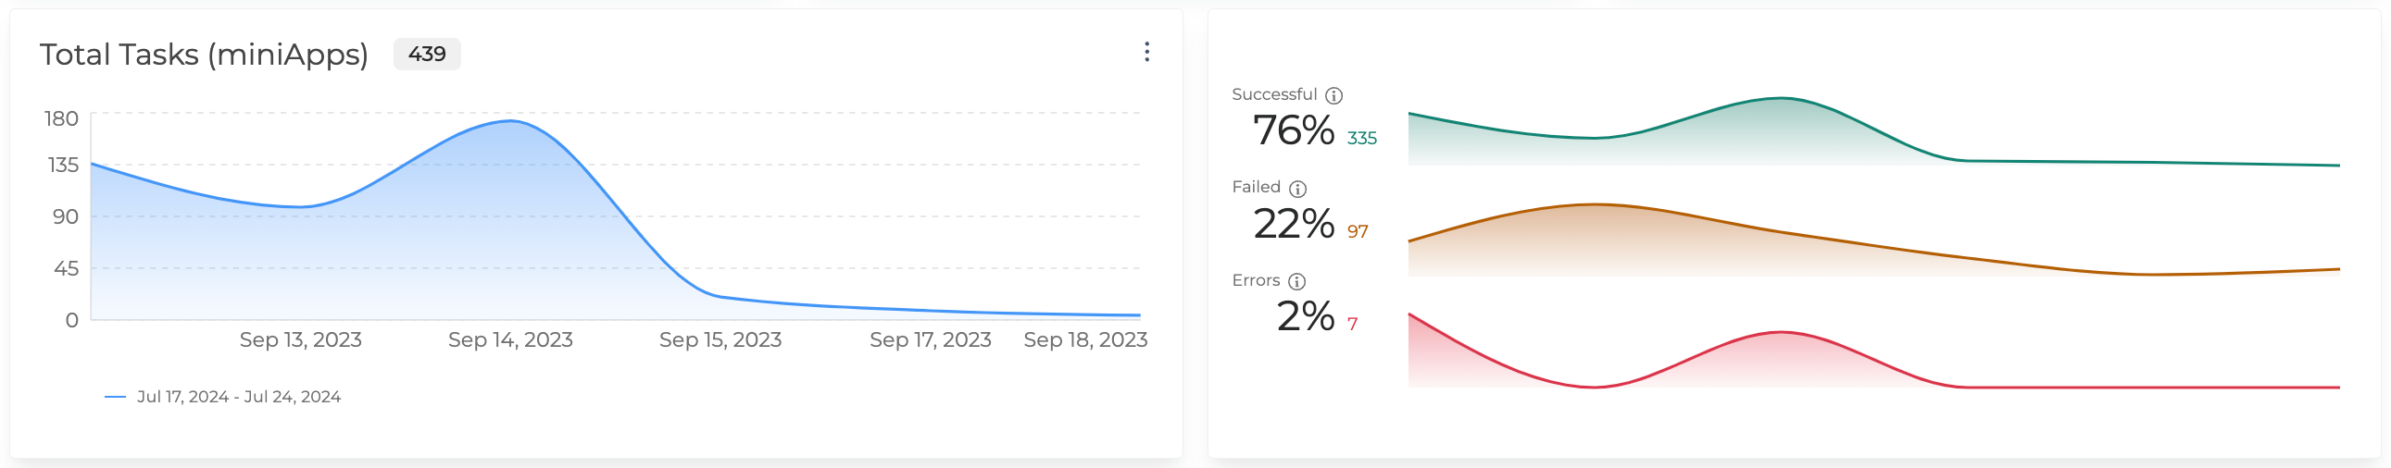Click the 180 y-axis label

pos(61,118)
